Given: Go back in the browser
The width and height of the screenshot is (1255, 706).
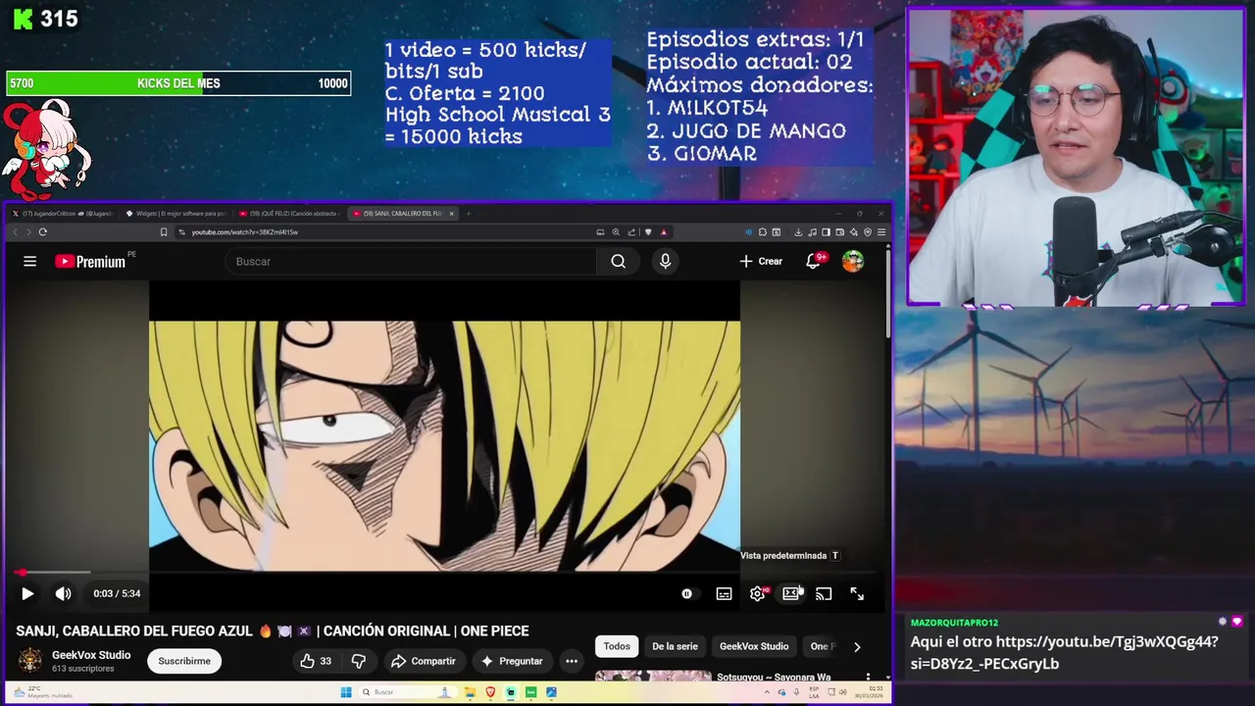Looking at the screenshot, I should [15, 232].
